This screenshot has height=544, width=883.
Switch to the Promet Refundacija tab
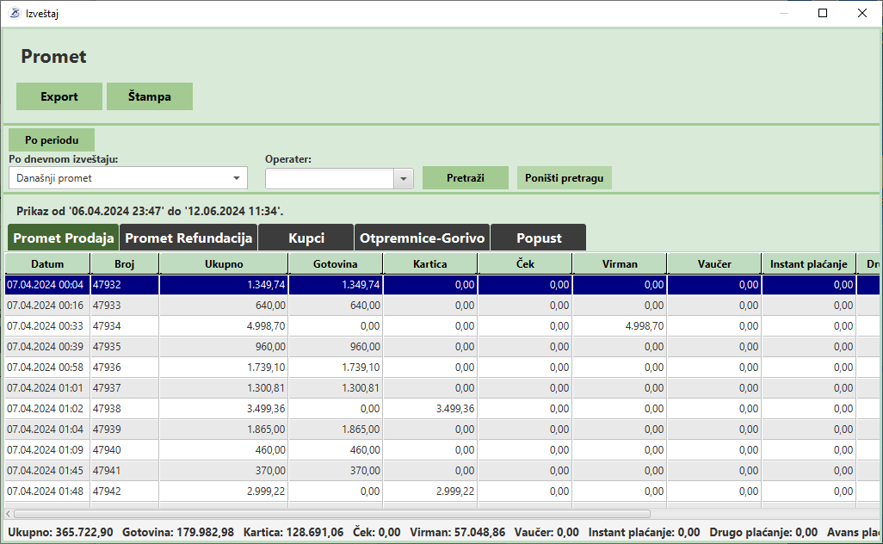[x=188, y=238]
